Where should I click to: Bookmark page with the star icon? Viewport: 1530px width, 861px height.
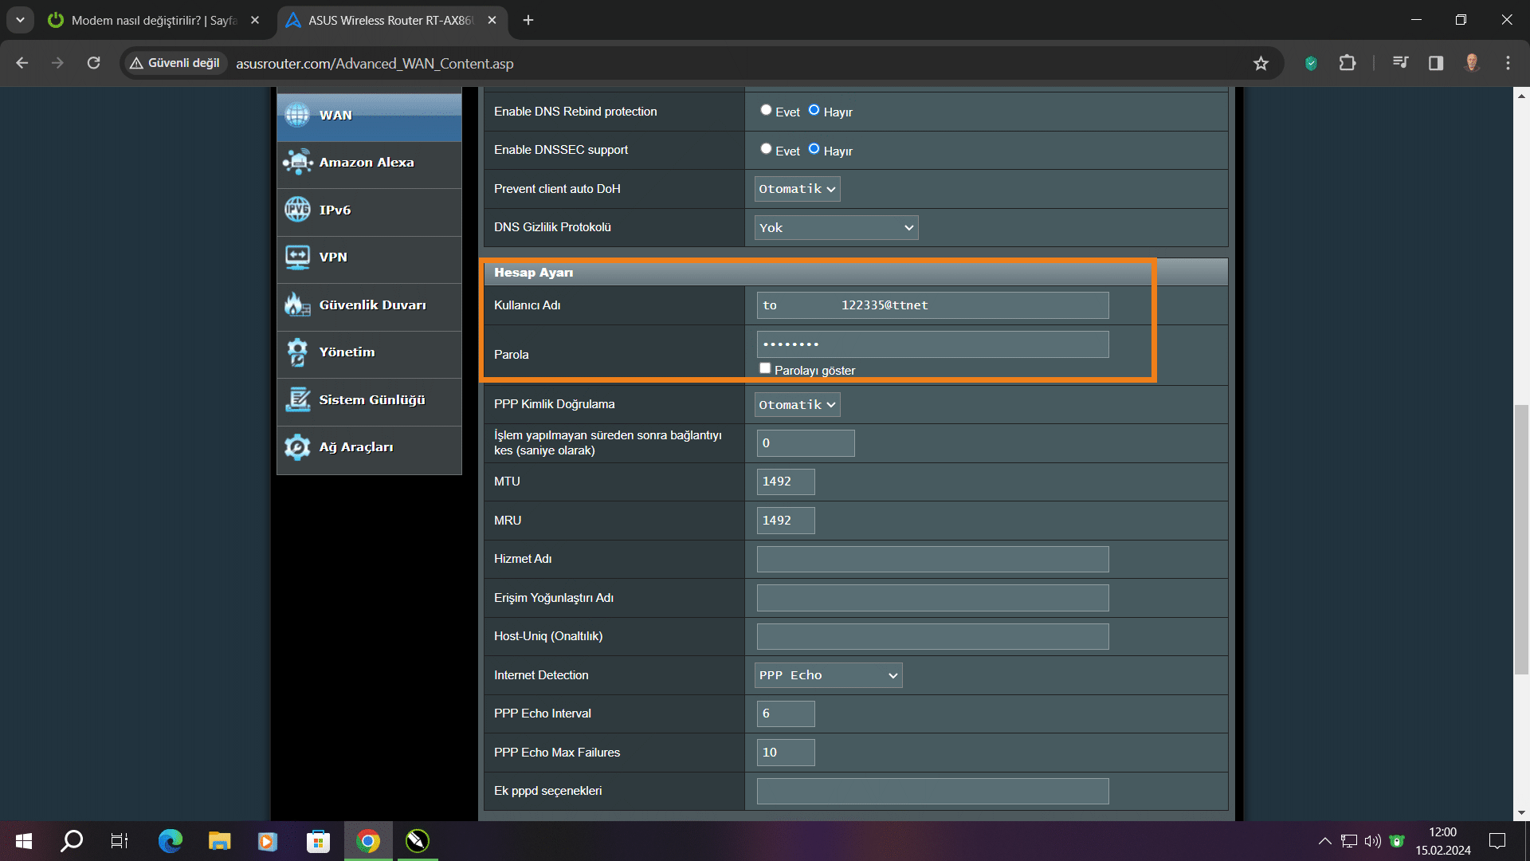click(1261, 63)
